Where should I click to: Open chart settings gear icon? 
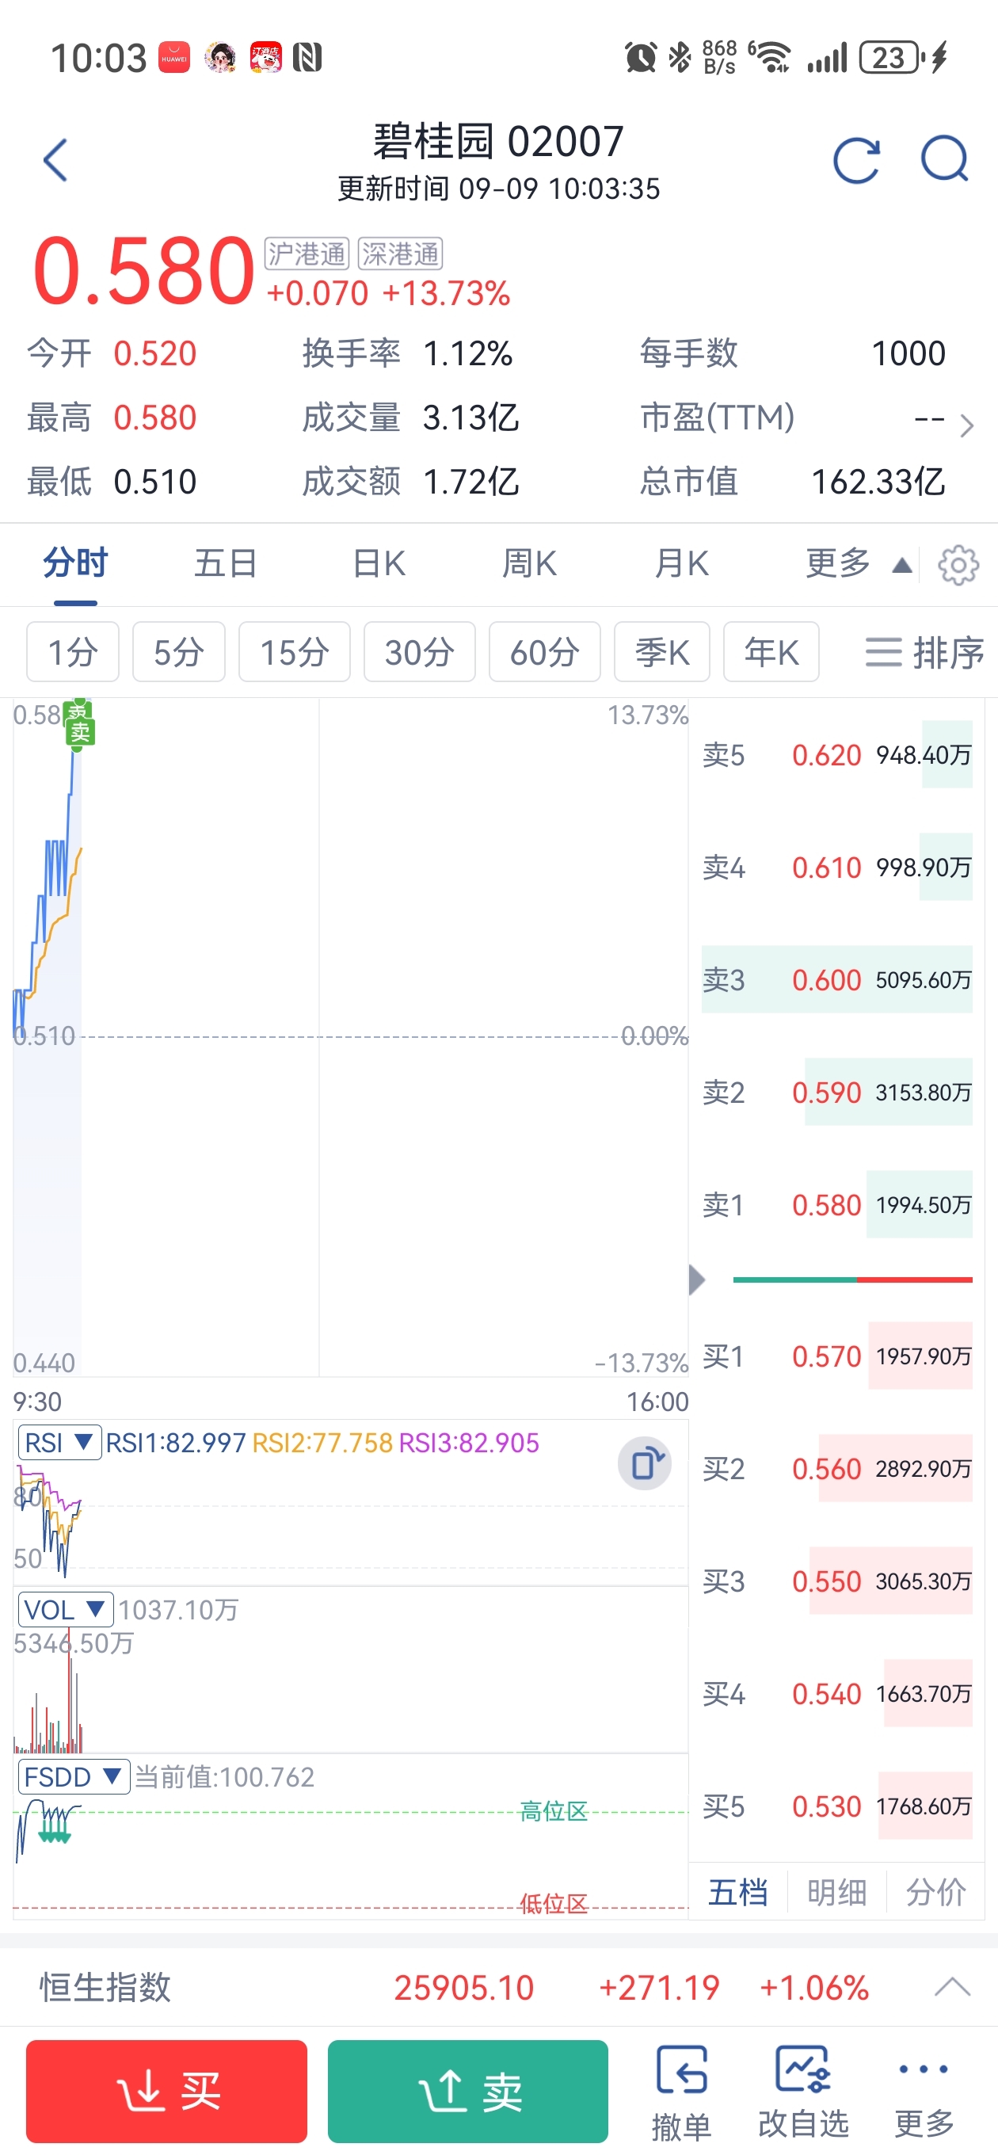958,566
